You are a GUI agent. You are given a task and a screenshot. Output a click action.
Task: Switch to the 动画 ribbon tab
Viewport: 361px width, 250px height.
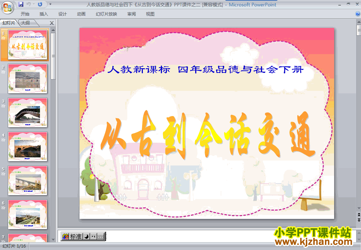click(x=81, y=14)
